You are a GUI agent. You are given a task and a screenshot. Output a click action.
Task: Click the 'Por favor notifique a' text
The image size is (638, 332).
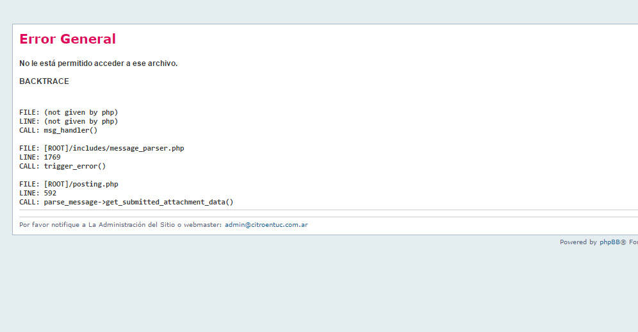[53, 225]
